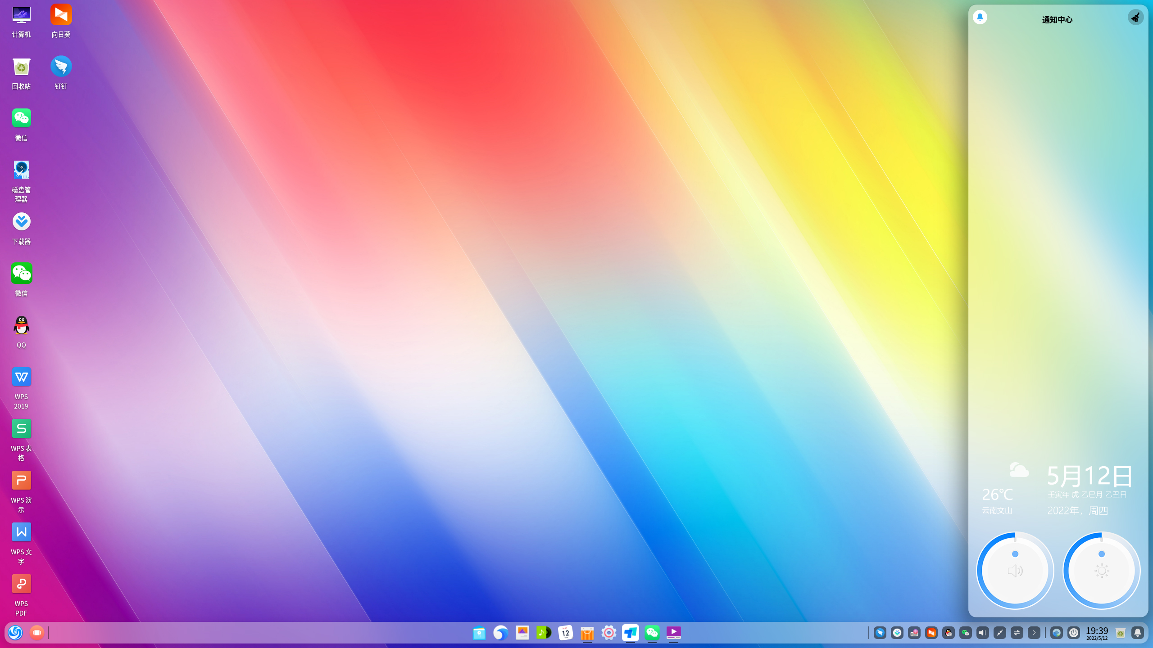The height and width of the screenshot is (648, 1153).
Task: Open the App Store from the dock
Action: click(587, 633)
